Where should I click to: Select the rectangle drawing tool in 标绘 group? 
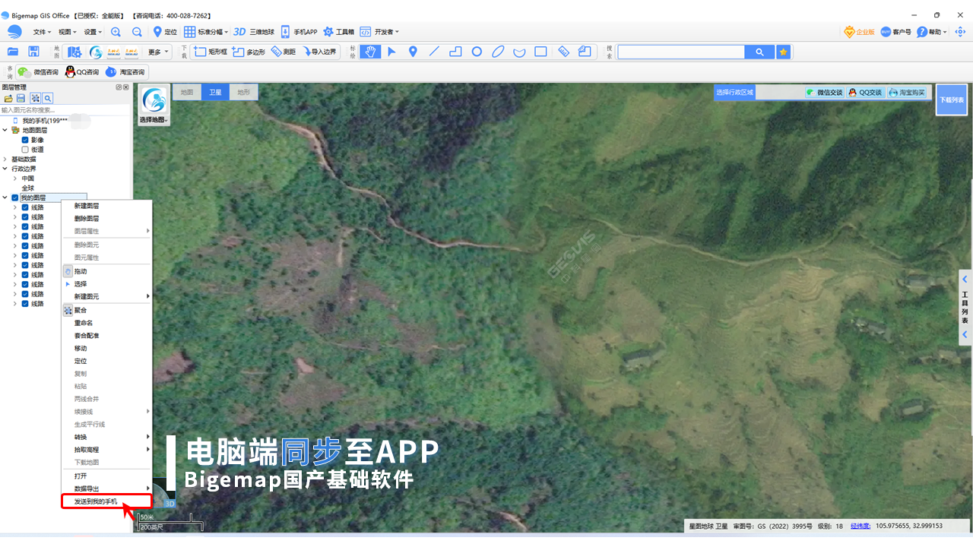click(x=540, y=52)
